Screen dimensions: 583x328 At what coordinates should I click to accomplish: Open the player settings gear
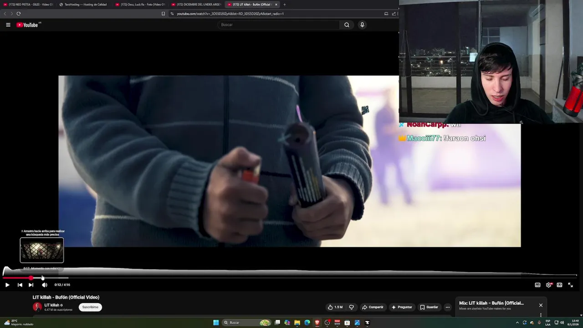coord(549,285)
